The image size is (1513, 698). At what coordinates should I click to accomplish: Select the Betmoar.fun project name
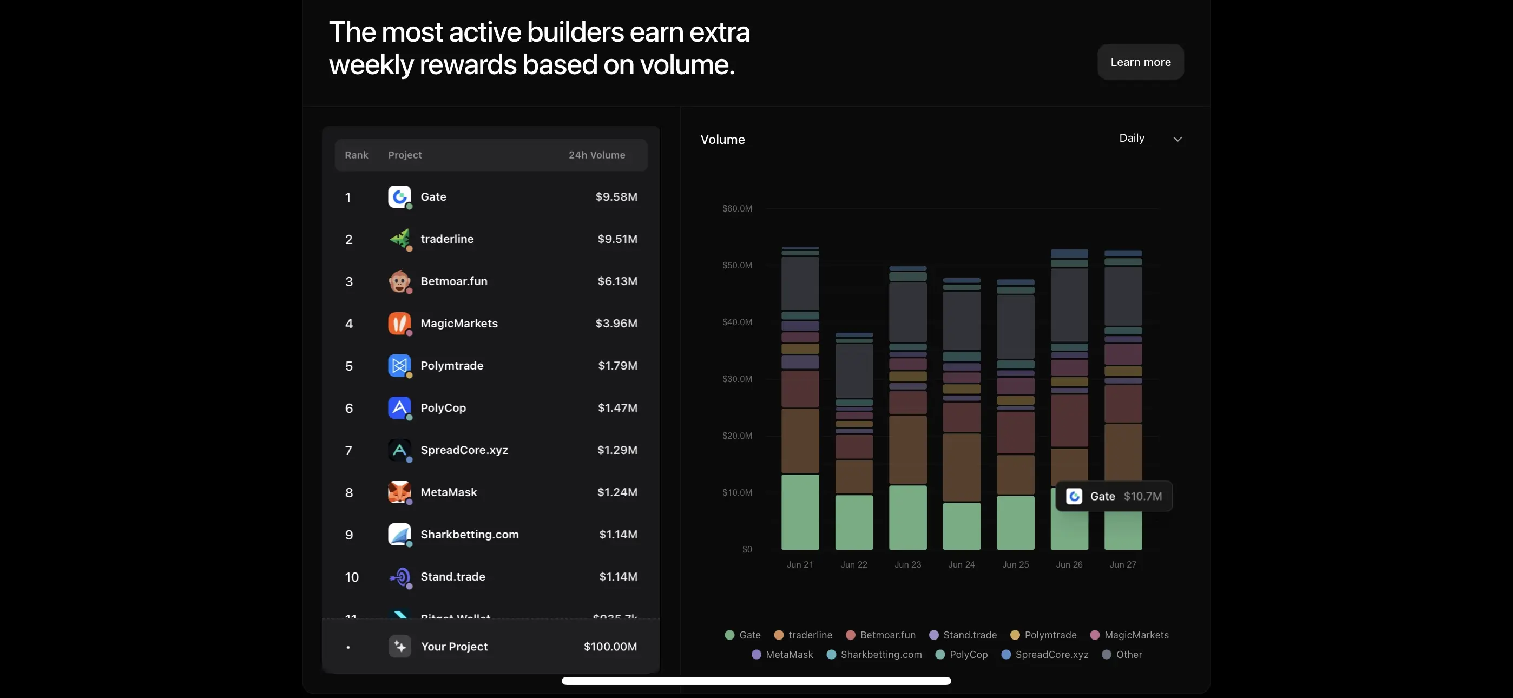(454, 281)
